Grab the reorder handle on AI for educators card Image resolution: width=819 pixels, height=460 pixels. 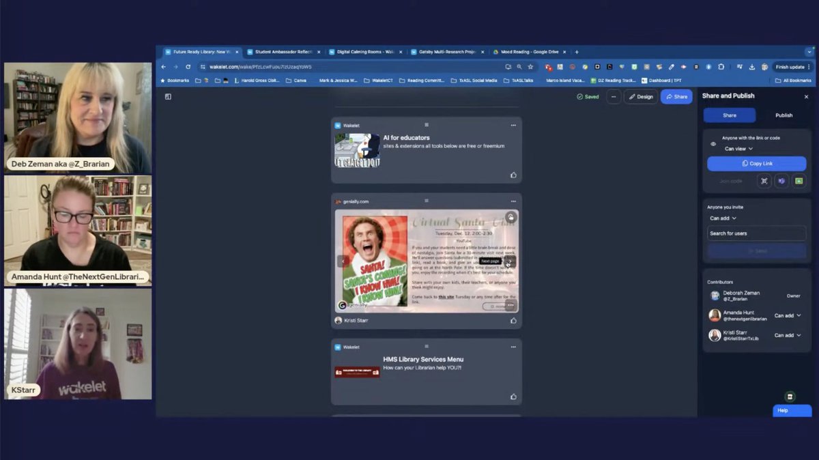[427, 125]
